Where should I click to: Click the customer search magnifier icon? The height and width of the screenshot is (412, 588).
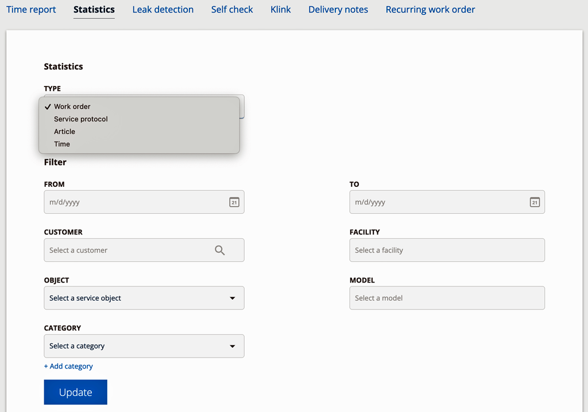pos(220,250)
